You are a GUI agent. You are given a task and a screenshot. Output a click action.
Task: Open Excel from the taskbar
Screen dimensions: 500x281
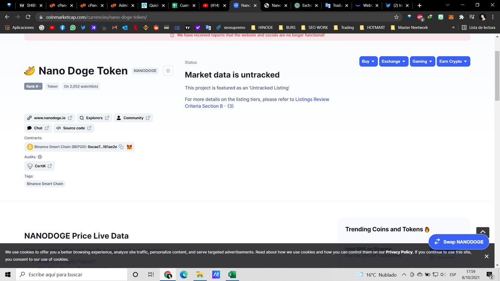click(x=232, y=275)
